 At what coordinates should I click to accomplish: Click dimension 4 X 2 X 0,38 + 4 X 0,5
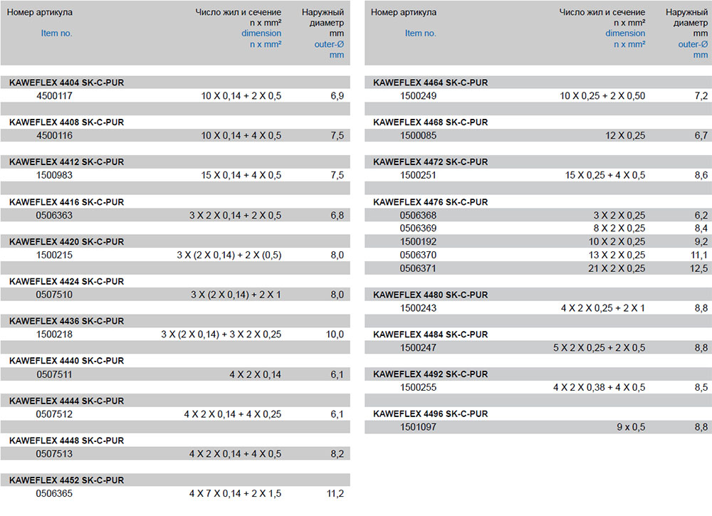coord(599,388)
